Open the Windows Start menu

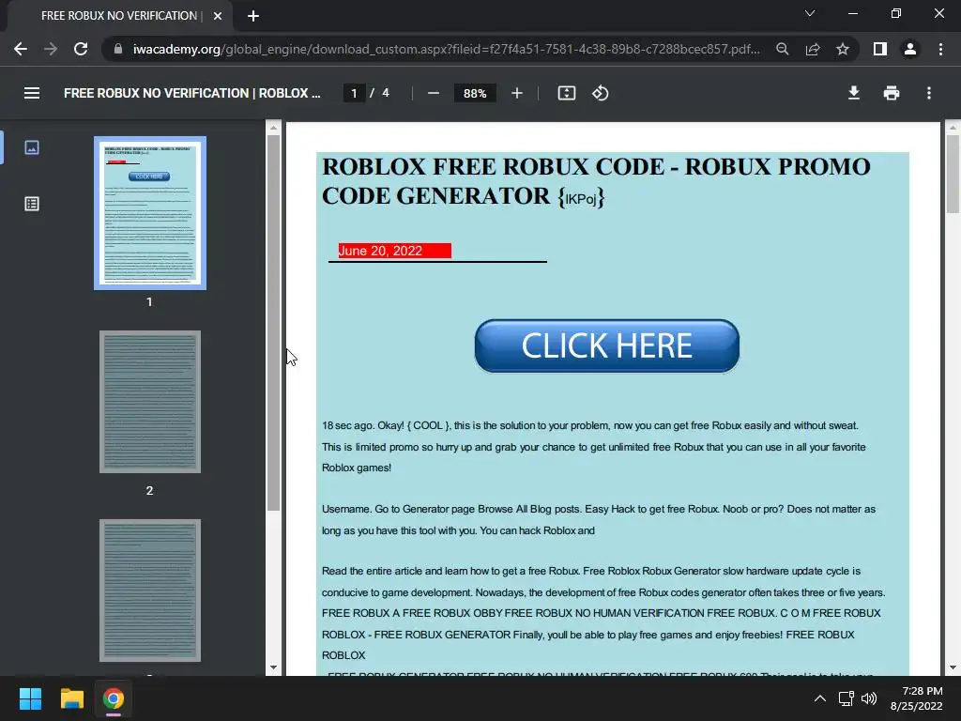30,698
